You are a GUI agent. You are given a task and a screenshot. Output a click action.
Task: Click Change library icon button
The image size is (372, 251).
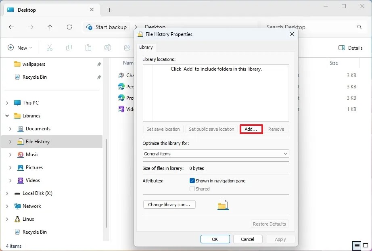tap(169, 205)
